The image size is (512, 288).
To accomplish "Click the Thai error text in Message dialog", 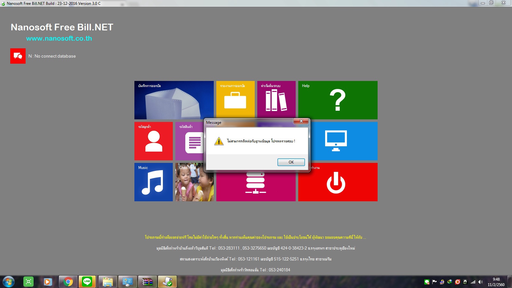I will [261, 141].
